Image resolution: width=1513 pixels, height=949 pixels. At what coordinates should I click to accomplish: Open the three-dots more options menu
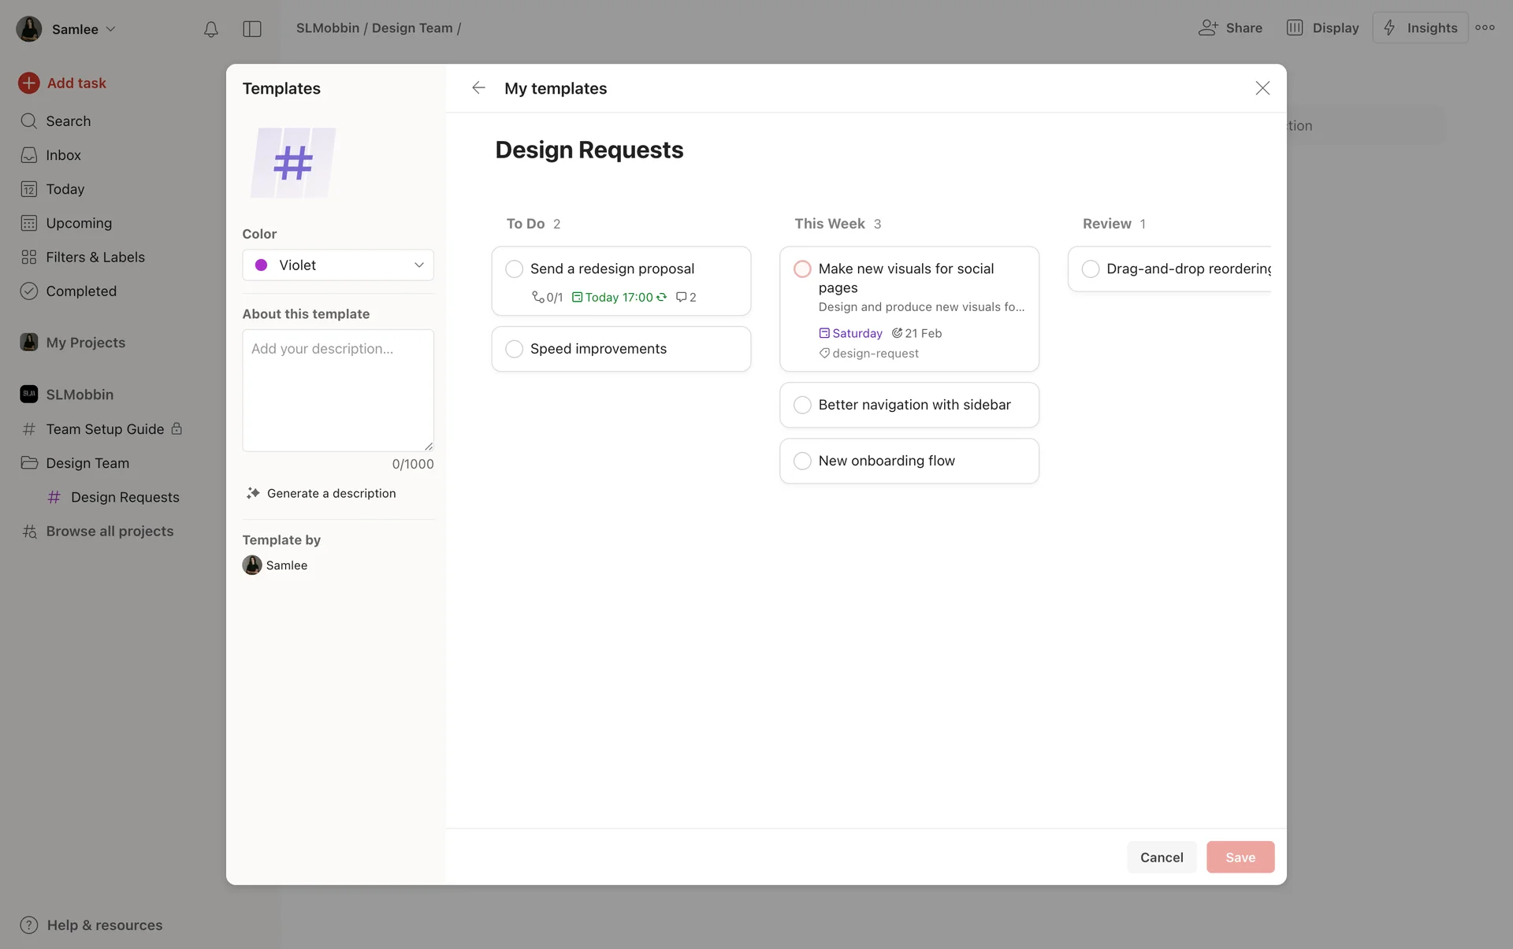pyautogui.click(x=1485, y=28)
